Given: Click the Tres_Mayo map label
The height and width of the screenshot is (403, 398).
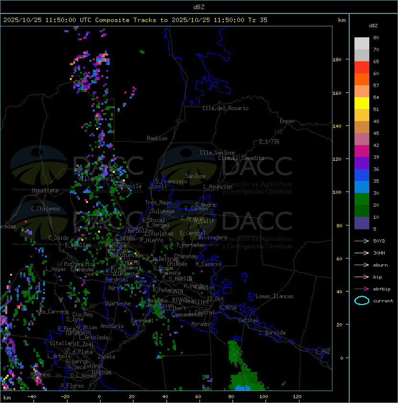Looking at the screenshot, I should tap(158, 202).
